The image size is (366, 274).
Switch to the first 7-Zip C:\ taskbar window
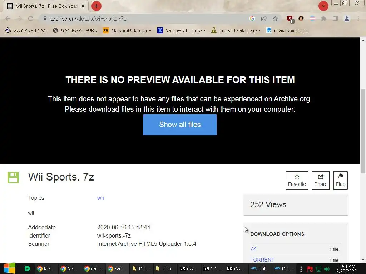189,269
